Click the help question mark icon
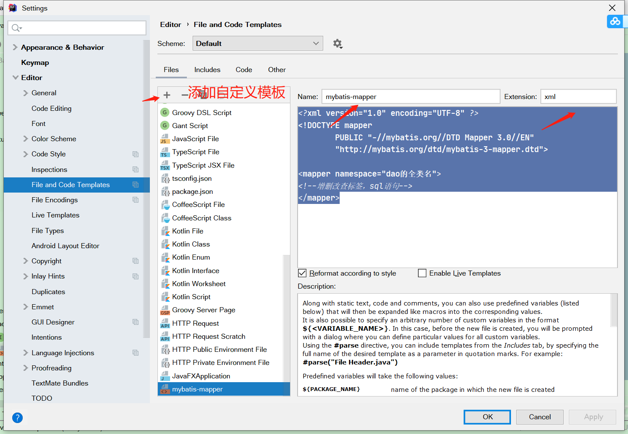 pyautogui.click(x=17, y=418)
